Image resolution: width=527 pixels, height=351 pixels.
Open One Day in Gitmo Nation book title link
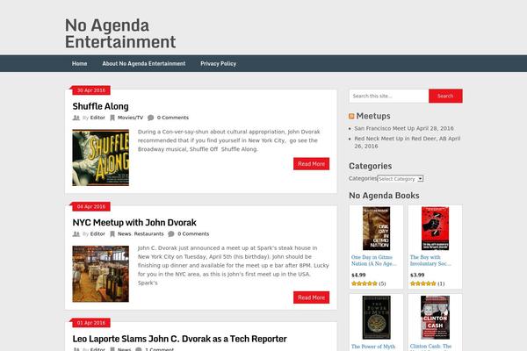(x=374, y=261)
